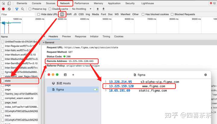Screen dimensions: 217x124
Task: Show the request Response tab
Action: [80, 36]
